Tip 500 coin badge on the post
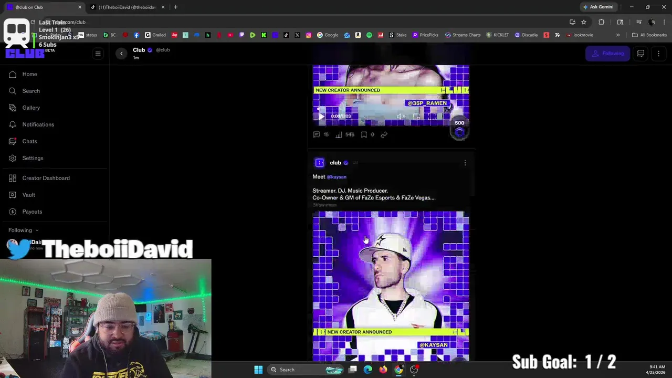The image size is (672, 378). click(x=459, y=129)
